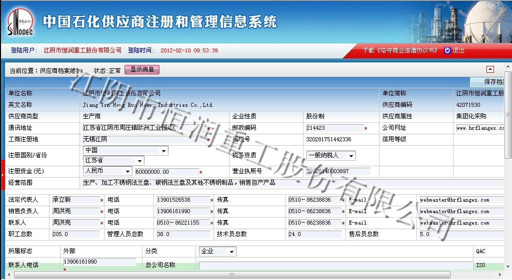Click the 保存档案 save button
This screenshot has width=512, height=280.
pyautogui.click(x=493, y=82)
